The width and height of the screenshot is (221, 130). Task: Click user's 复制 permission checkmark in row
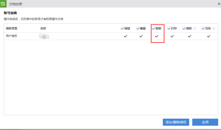coord(157,36)
